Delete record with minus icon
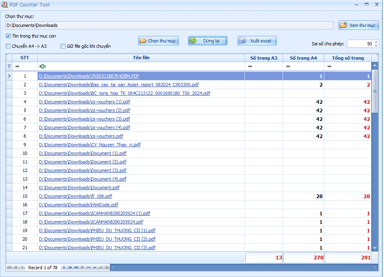 [88, 268]
